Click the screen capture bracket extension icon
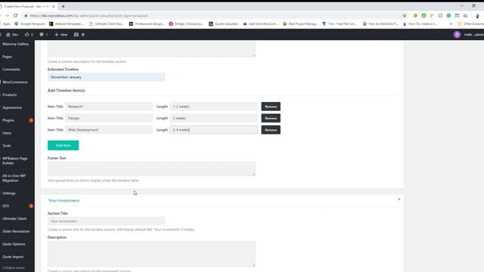484x272 pixels. point(457,15)
